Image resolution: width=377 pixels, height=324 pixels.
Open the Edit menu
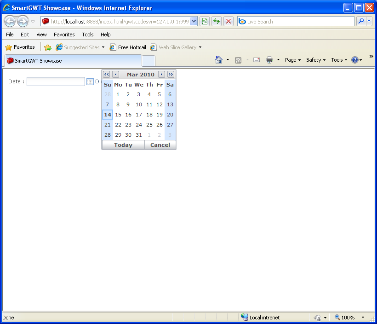pyautogui.click(x=25, y=35)
